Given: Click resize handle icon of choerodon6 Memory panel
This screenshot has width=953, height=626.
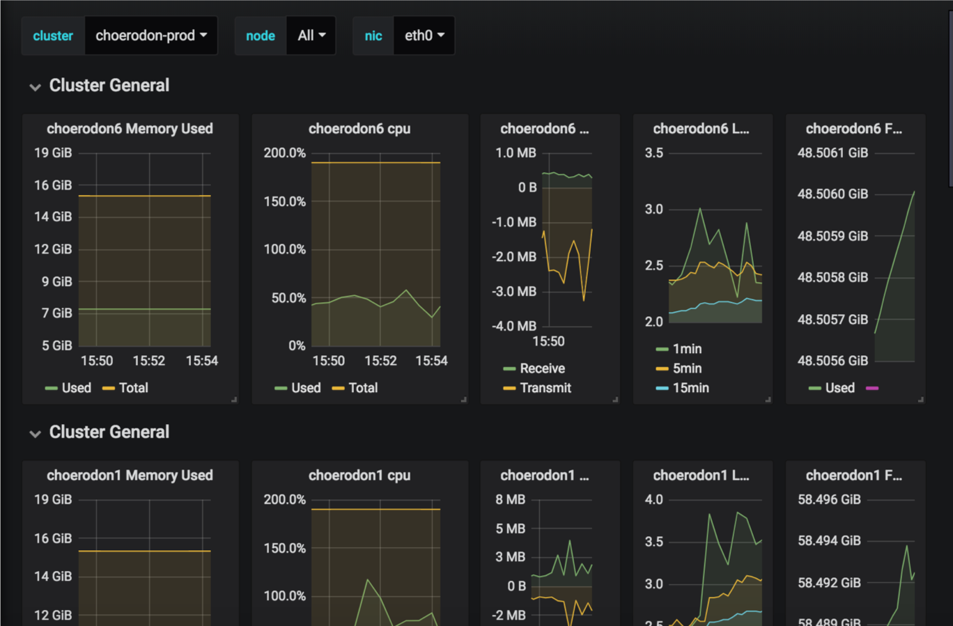Looking at the screenshot, I should 234,400.
